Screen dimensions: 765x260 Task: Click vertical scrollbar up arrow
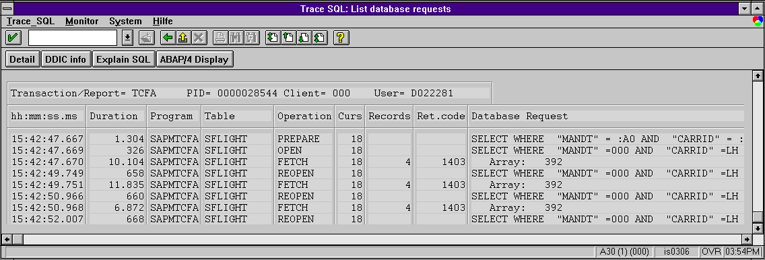click(x=757, y=75)
